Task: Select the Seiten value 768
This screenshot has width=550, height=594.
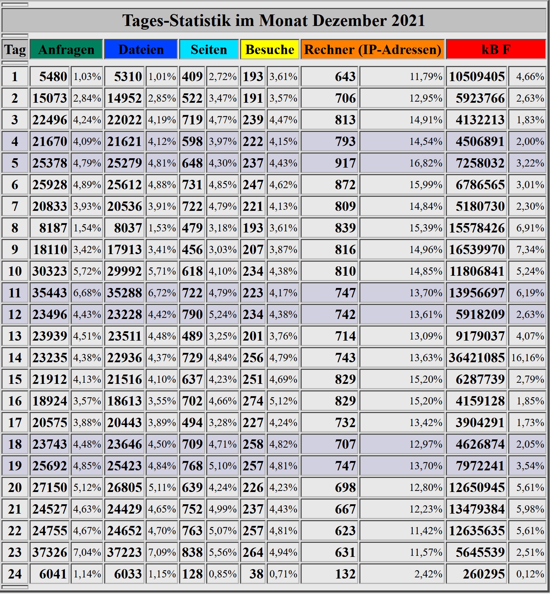Action: pos(192,466)
